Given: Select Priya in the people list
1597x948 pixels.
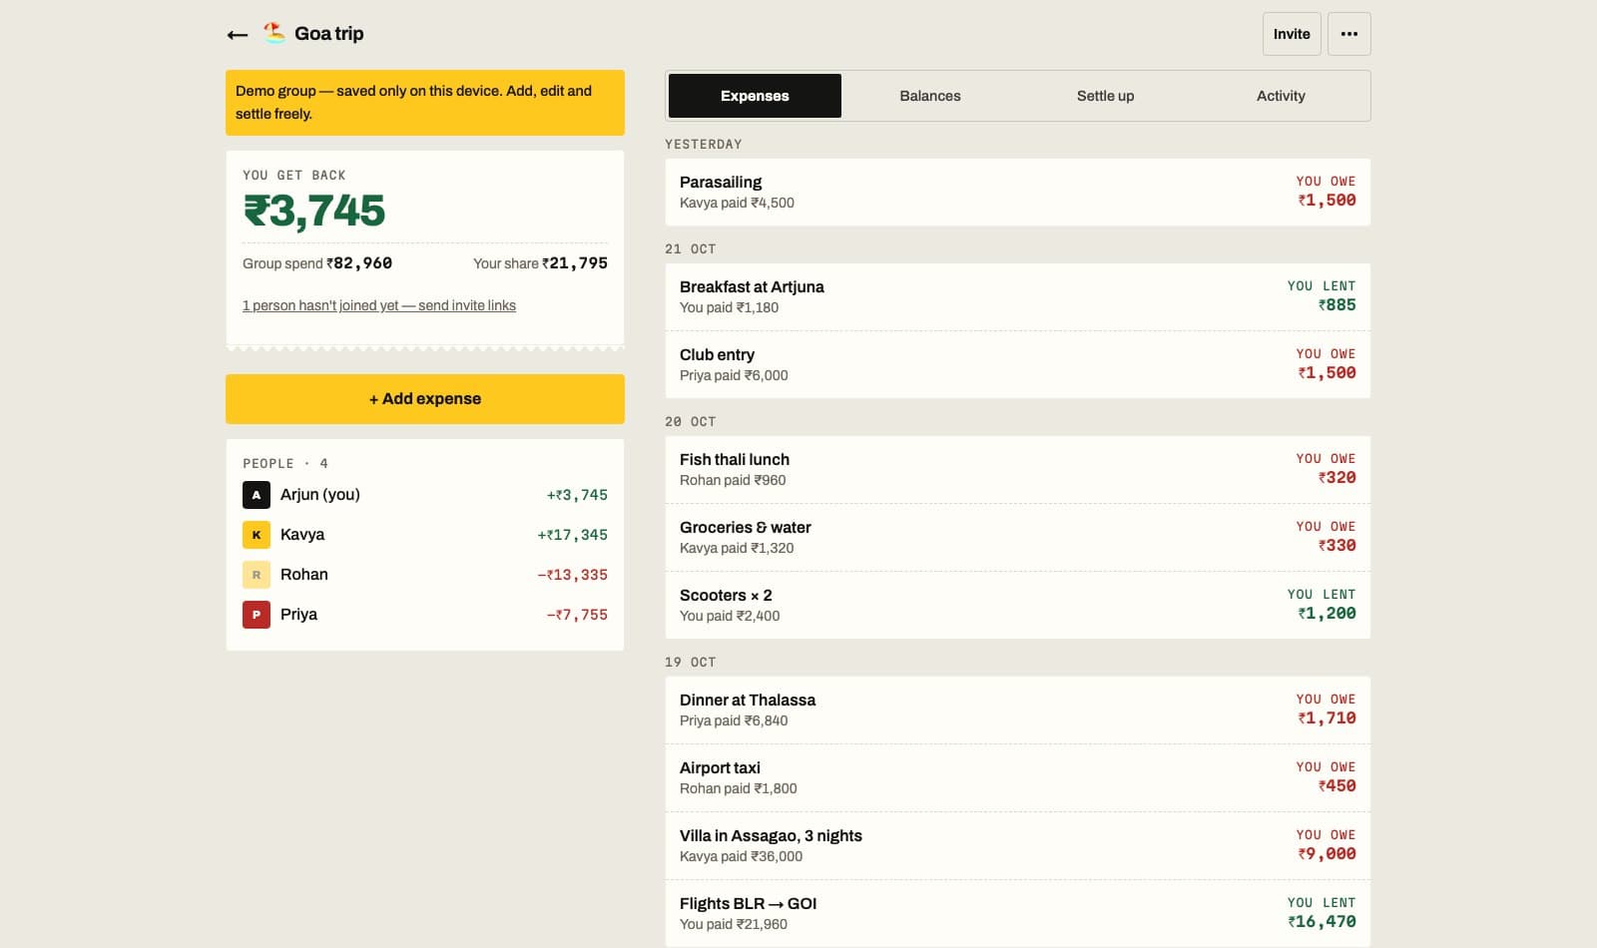Looking at the screenshot, I should click(425, 615).
